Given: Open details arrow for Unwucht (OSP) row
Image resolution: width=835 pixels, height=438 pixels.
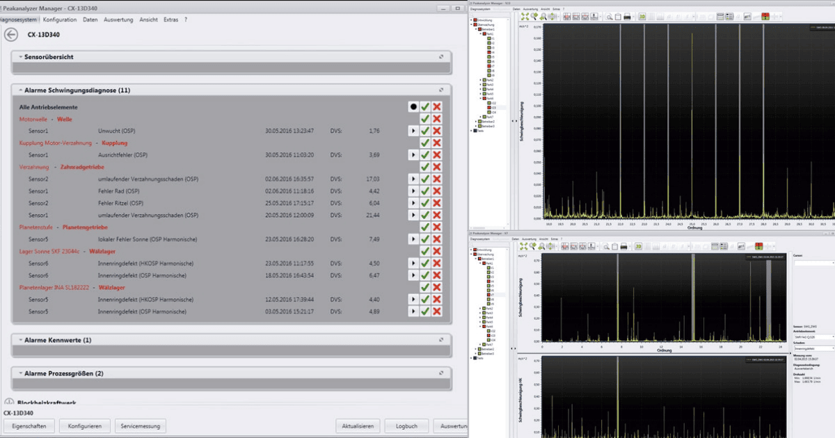Looking at the screenshot, I should 413,131.
